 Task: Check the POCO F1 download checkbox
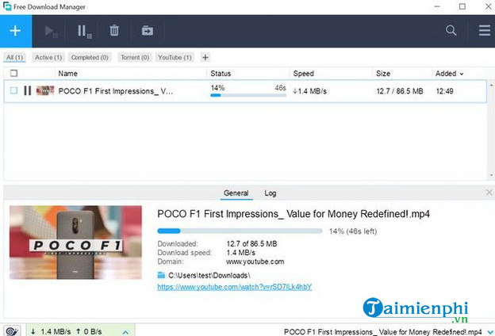[13, 90]
